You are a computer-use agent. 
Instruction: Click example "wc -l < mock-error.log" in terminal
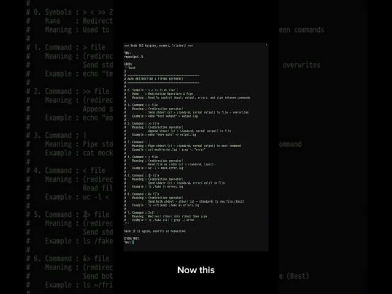[165, 168]
